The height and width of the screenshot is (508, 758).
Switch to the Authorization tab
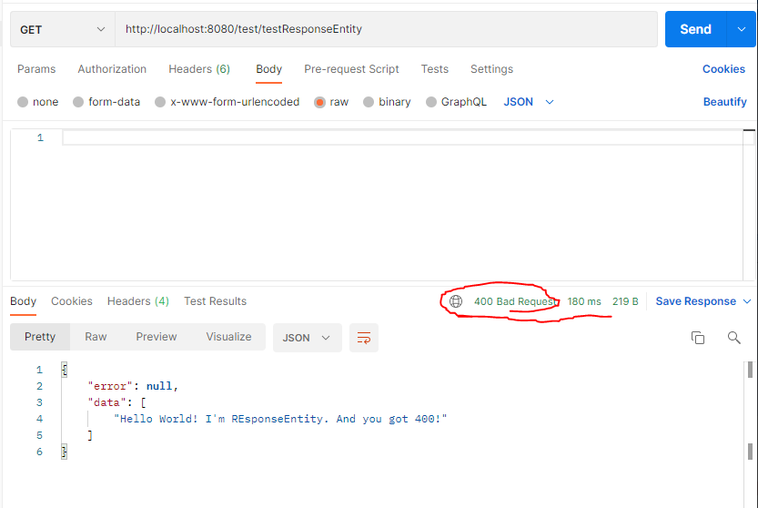click(x=112, y=69)
